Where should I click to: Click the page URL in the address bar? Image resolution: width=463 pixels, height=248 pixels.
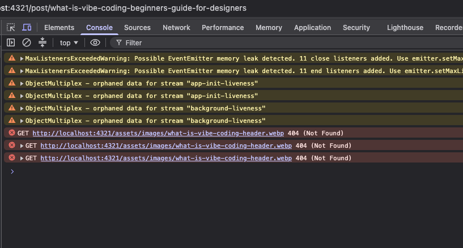click(123, 8)
